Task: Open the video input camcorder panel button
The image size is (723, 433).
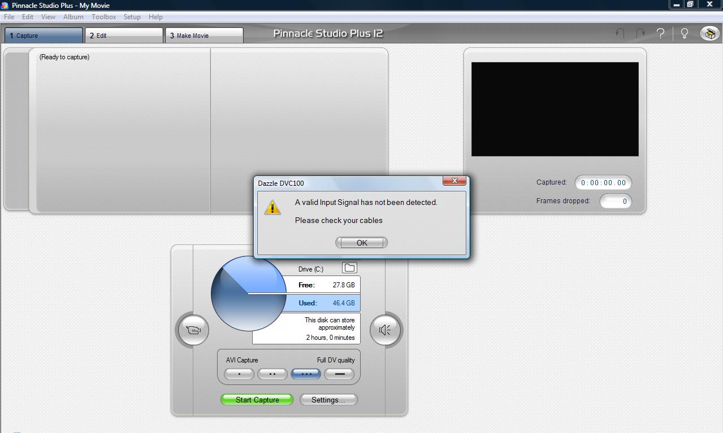Action: tap(193, 330)
